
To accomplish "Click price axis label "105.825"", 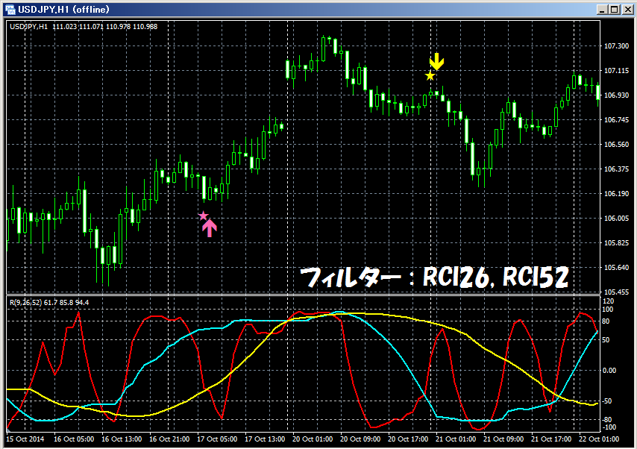I will coord(616,243).
